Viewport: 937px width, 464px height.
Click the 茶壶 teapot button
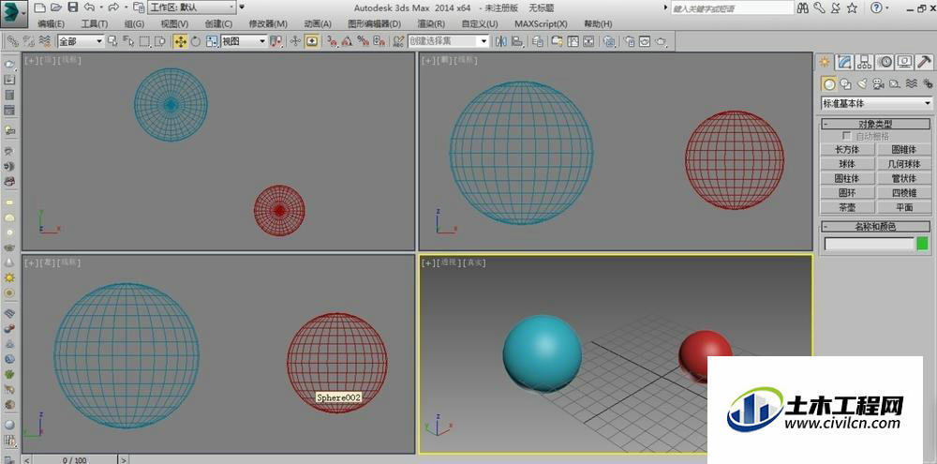(847, 207)
